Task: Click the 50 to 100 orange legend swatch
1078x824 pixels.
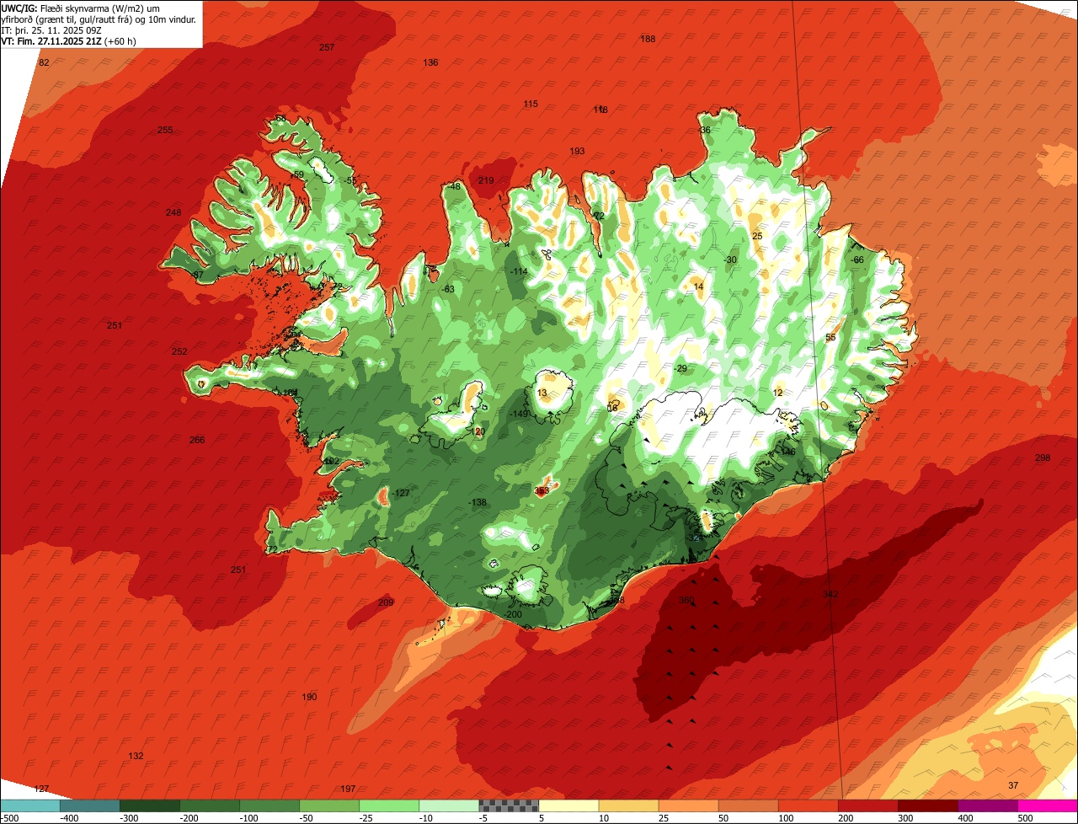Action: click(748, 805)
